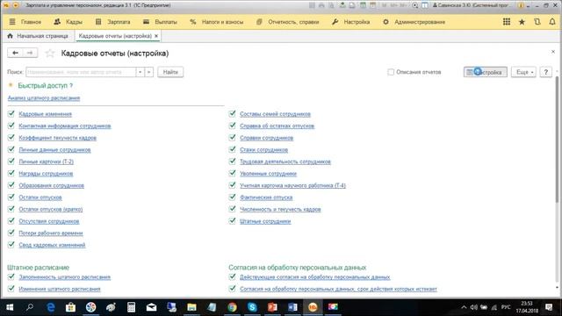The image size is (562, 316).
Task: Open Быстрый доступ help question mark
Action: click(x=71, y=86)
